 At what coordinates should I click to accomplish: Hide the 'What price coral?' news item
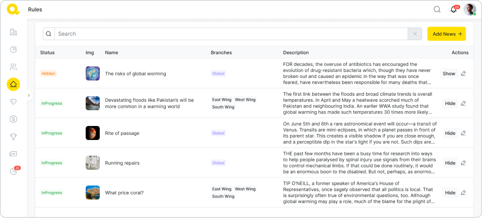pos(450,193)
